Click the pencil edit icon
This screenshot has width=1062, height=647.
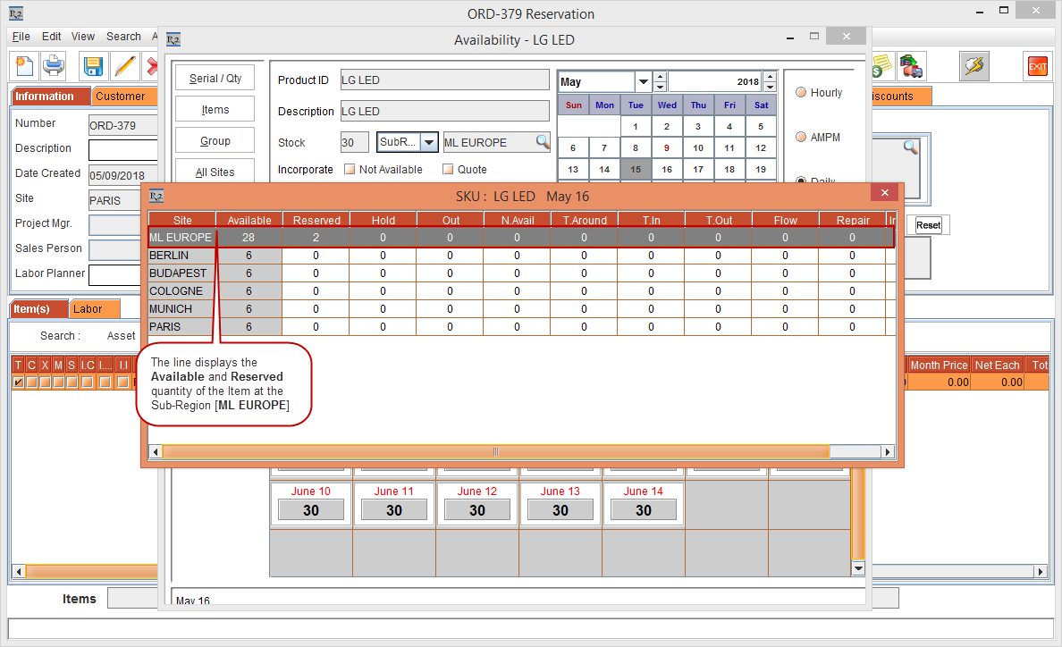(125, 65)
